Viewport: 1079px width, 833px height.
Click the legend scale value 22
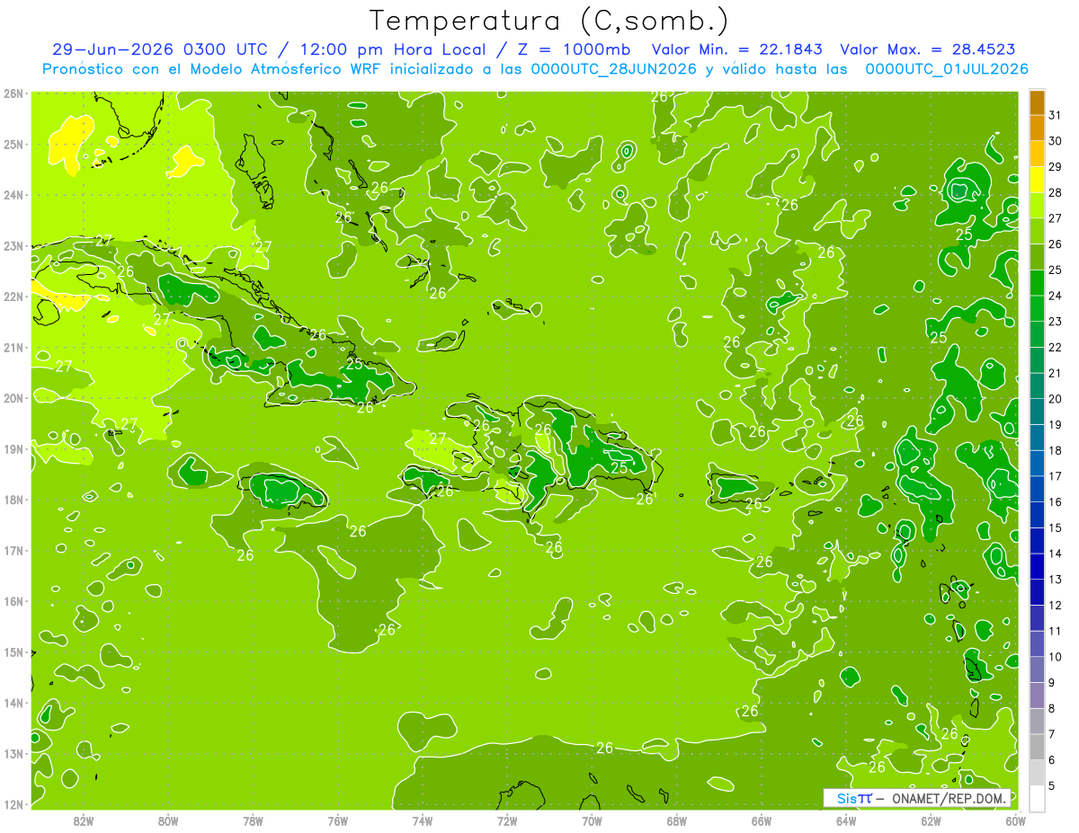pyautogui.click(x=1056, y=347)
